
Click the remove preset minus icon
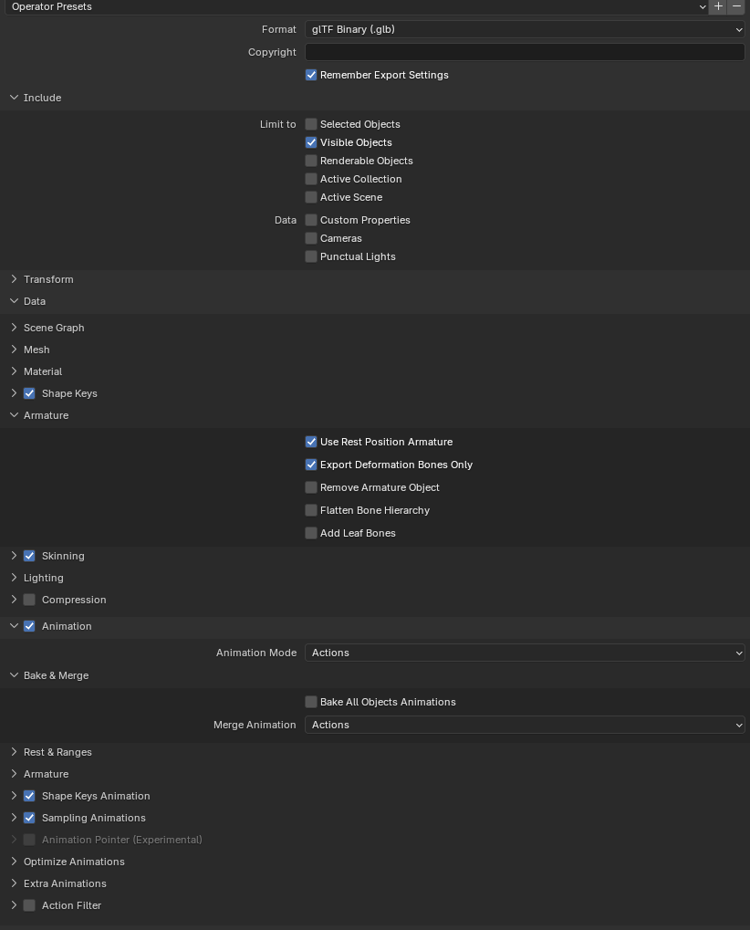point(736,6)
